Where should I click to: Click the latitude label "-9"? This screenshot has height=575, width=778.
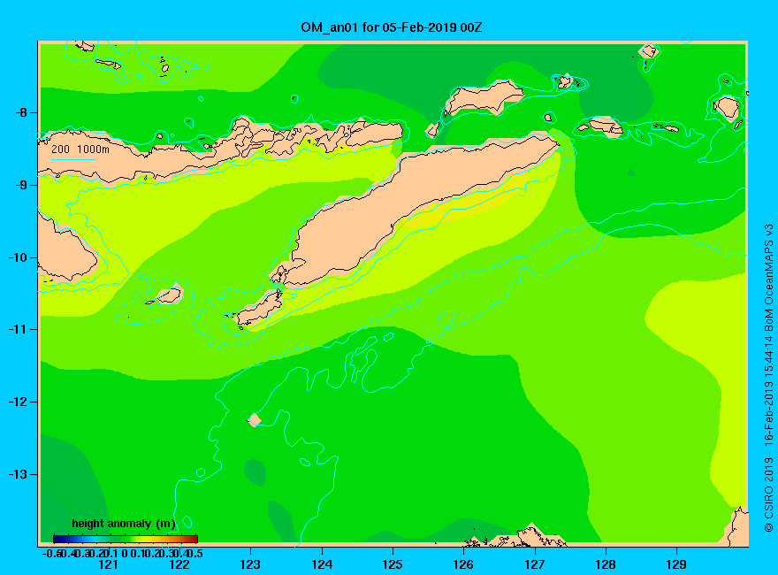pyautogui.click(x=21, y=185)
